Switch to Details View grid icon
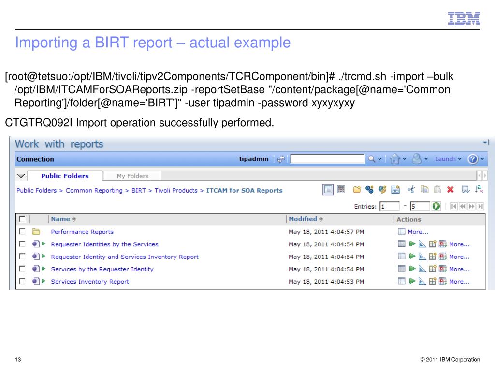 pos(341,189)
